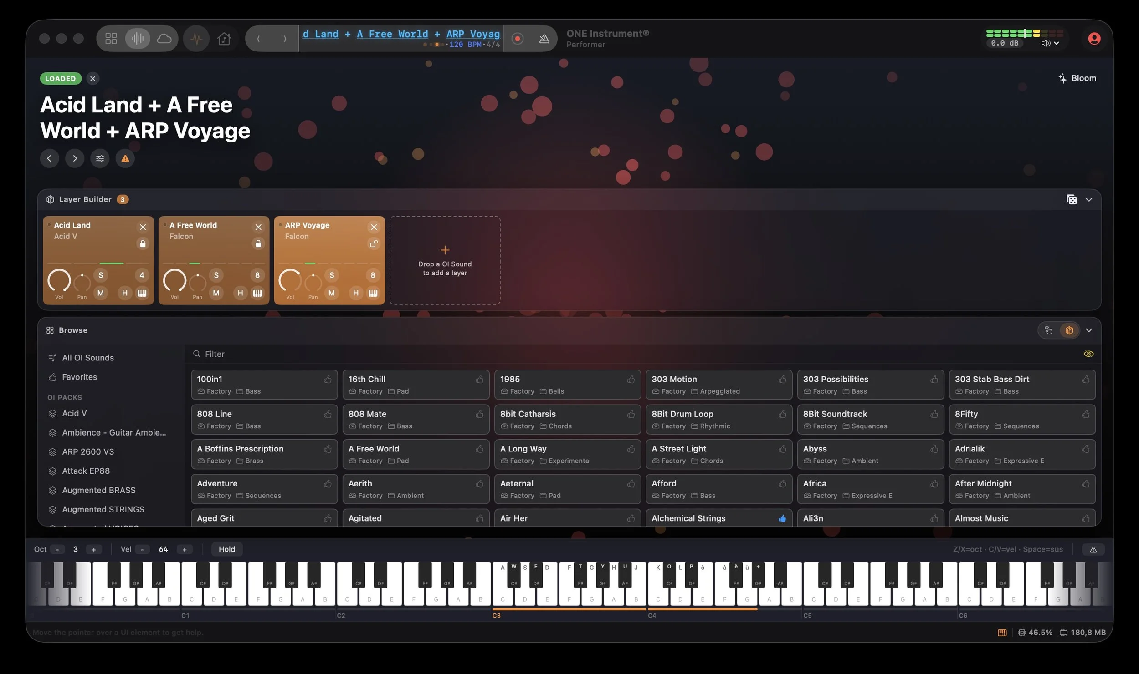Toggle the hidden-sounds eye icon in the filter bar
The width and height of the screenshot is (1139, 674).
[x=1088, y=354]
